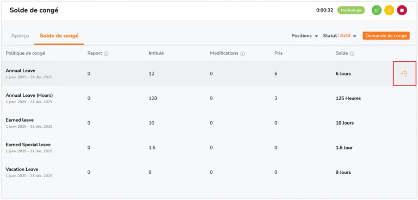This screenshot has width=418, height=200.
Task: Click the info icon next to Solde header
Action: click(352, 53)
